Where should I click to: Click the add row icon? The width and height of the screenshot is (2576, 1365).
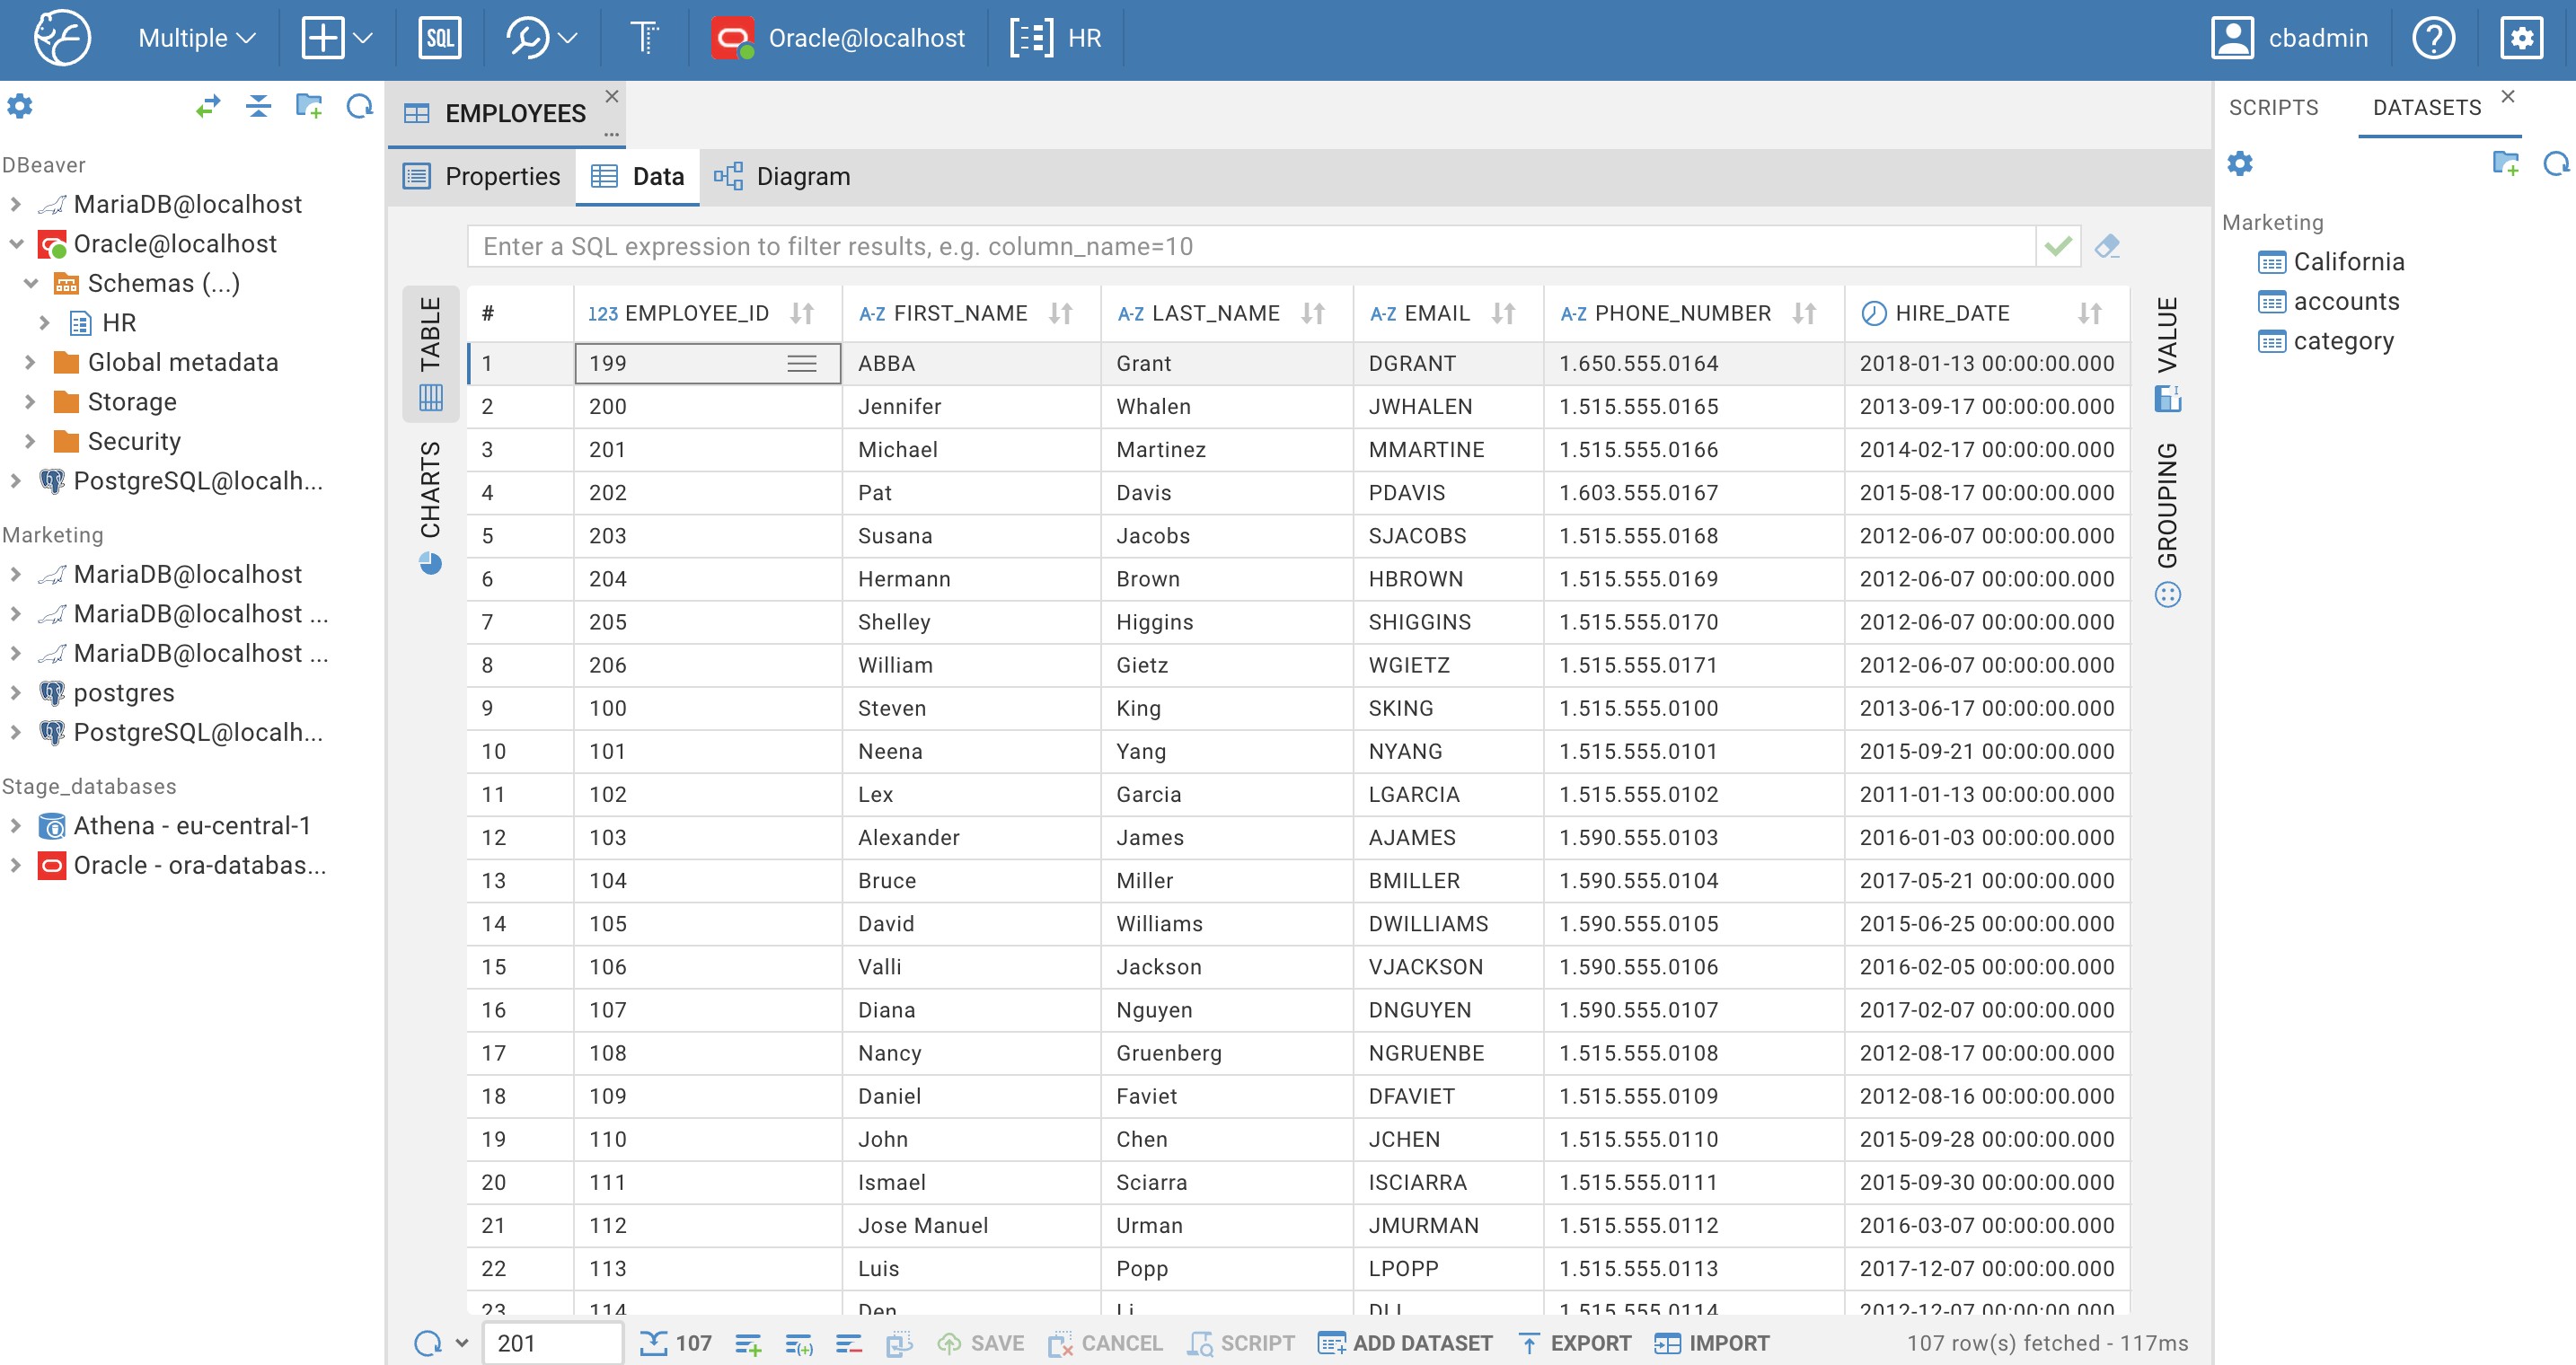pyautogui.click(x=748, y=1344)
